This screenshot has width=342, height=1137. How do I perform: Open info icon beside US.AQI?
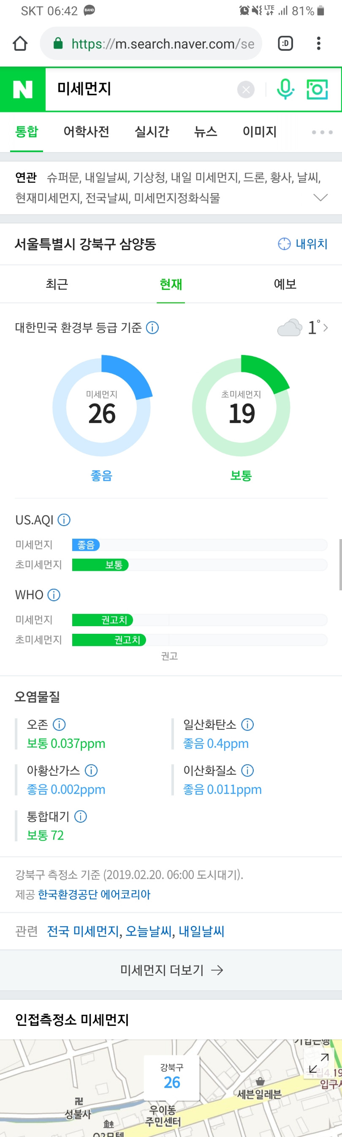64,520
